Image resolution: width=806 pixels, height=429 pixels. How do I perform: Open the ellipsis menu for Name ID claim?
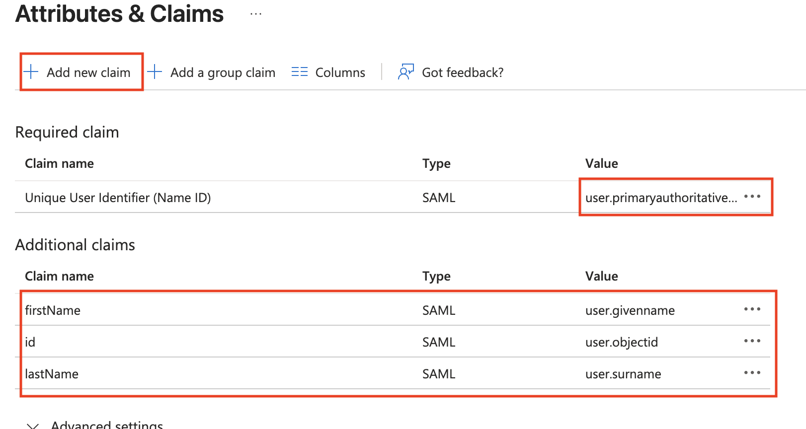coord(752,197)
